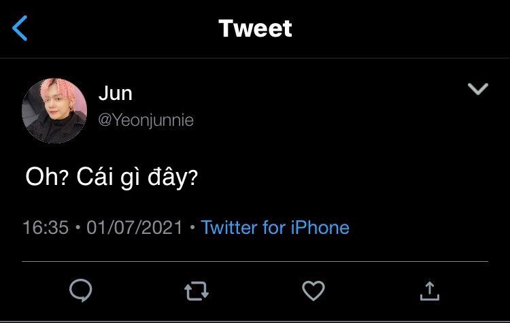Click the divider line above the action icons
The height and width of the screenshot is (323, 510).
tap(255, 261)
